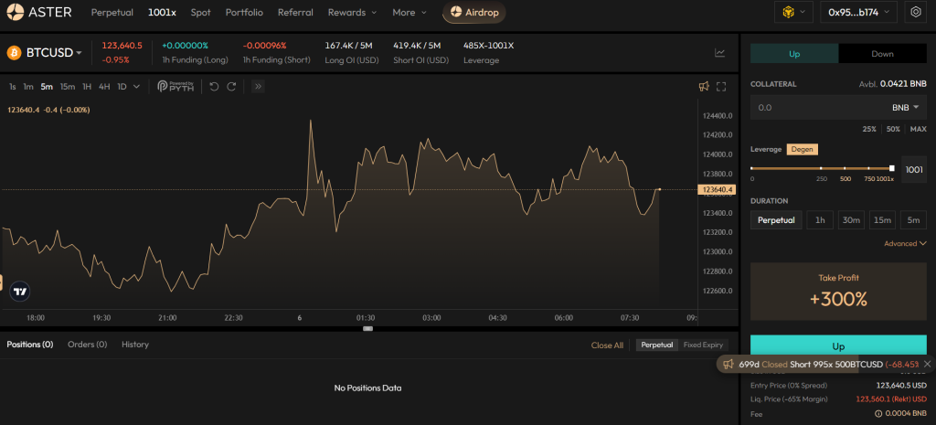The height and width of the screenshot is (425, 936).
Task: Switch to Fixed Expiry positions filter
Action: tap(702, 345)
